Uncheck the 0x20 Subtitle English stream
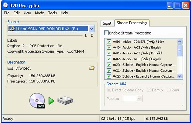The image size is (191, 123). click(109, 65)
